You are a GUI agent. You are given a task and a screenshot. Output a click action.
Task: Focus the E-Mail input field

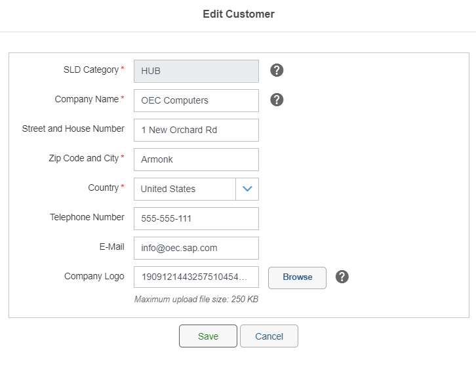click(196, 248)
